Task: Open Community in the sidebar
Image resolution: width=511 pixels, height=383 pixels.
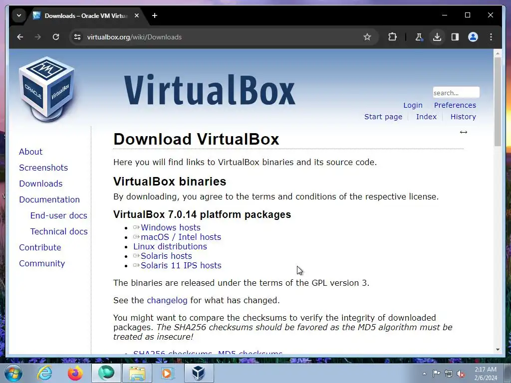Action: [x=42, y=263]
